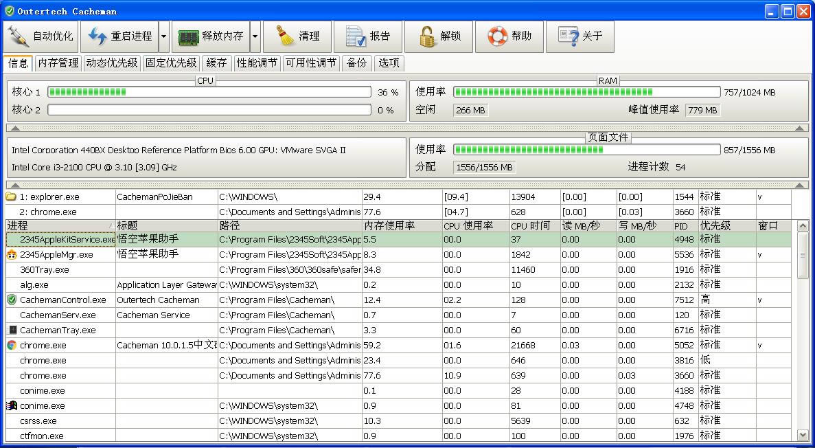Click the 清理 broom toolbar button

(297, 36)
